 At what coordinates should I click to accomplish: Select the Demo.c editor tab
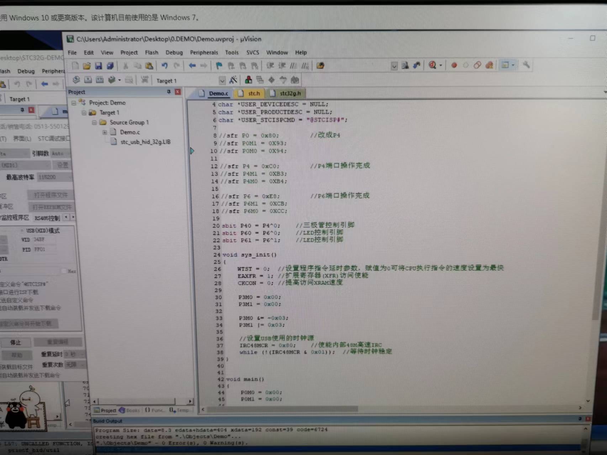click(x=214, y=93)
